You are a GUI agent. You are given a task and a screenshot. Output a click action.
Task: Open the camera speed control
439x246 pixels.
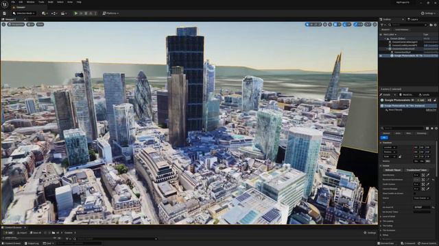point(368,25)
